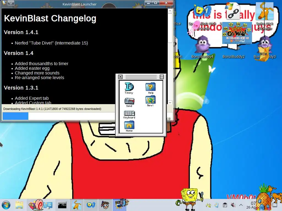Click the "KevinBlast Changelog" title
This screenshot has width=282, height=211.
(x=50, y=18)
